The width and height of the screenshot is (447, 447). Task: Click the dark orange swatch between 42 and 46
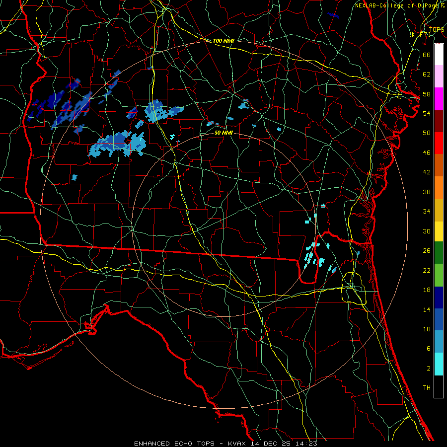coord(439,165)
